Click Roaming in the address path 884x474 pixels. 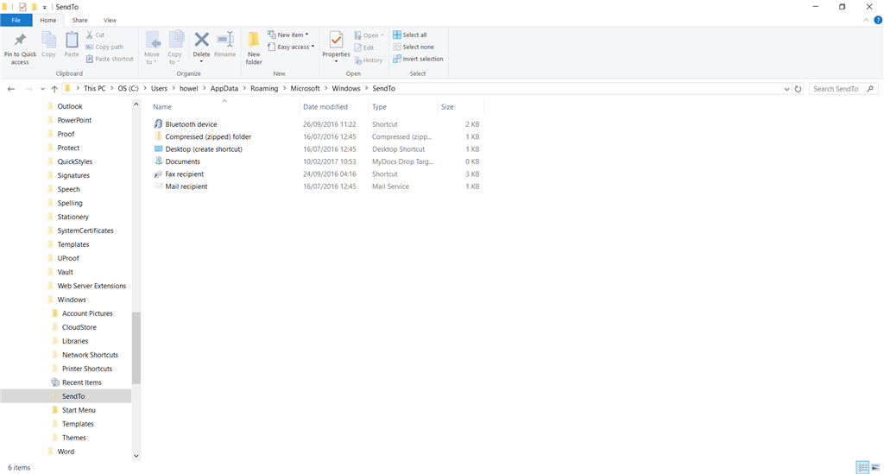click(x=264, y=88)
